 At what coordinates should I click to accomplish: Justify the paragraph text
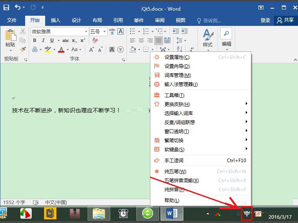click(159, 40)
